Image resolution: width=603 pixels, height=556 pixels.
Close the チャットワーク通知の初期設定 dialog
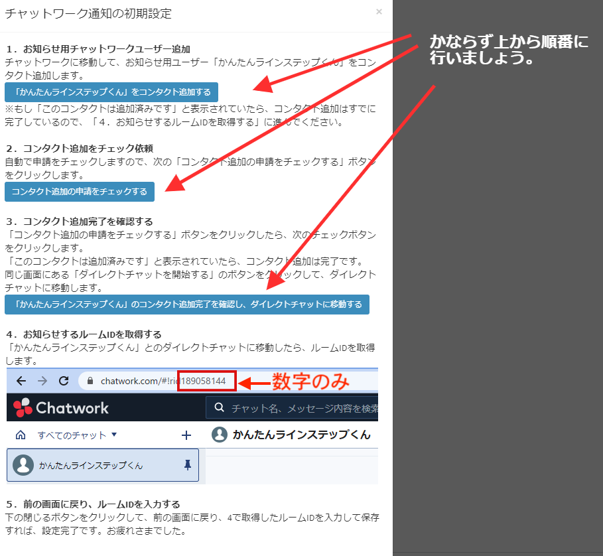[x=379, y=12]
